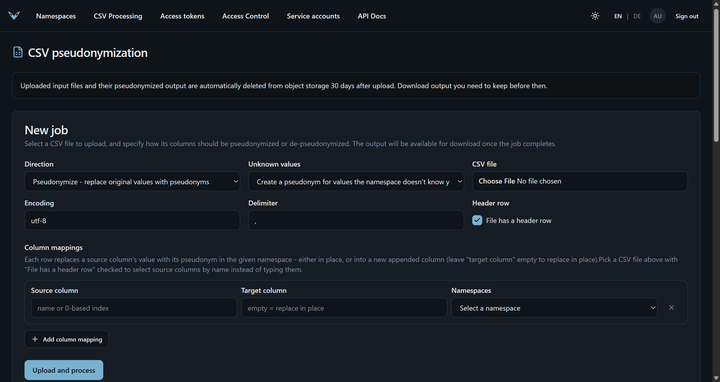Viewport: 720px width, 382px height.
Task: Click the CSV document icon beside the page title
Action: point(18,52)
